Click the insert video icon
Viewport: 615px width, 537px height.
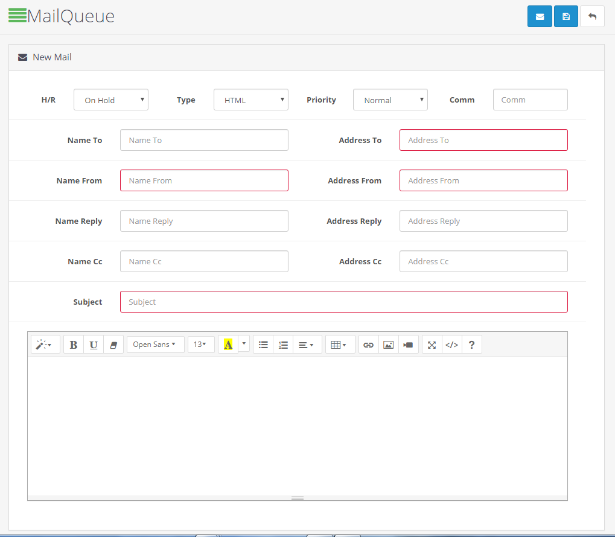click(x=409, y=345)
